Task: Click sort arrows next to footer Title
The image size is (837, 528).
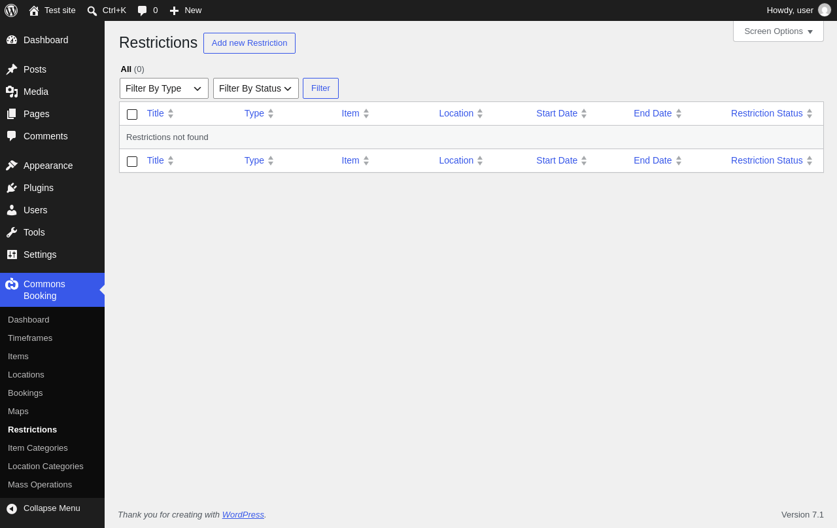Action: pos(171,160)
